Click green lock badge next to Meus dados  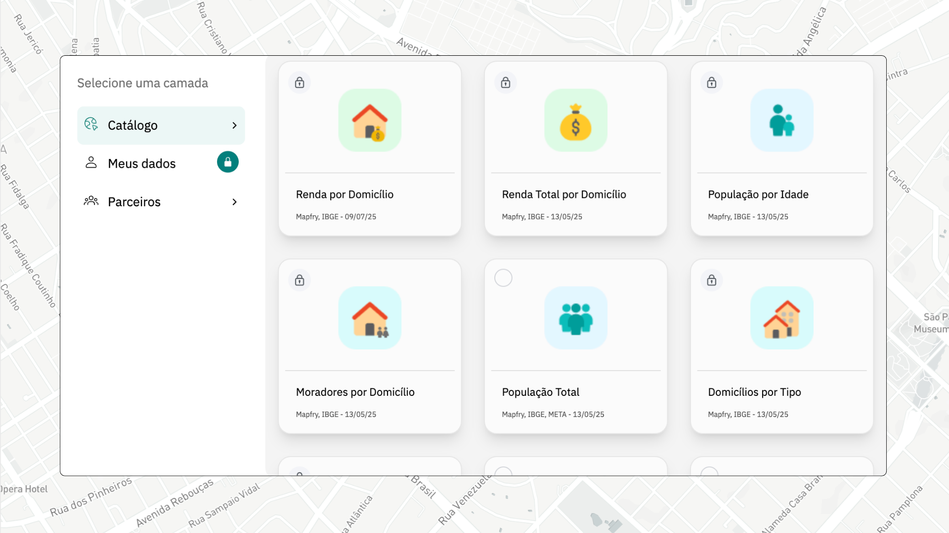[228, 162]
